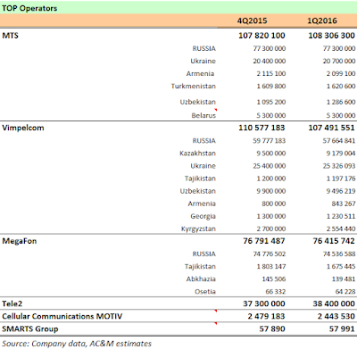Select the TOP Operators title cell

[29, 8]
